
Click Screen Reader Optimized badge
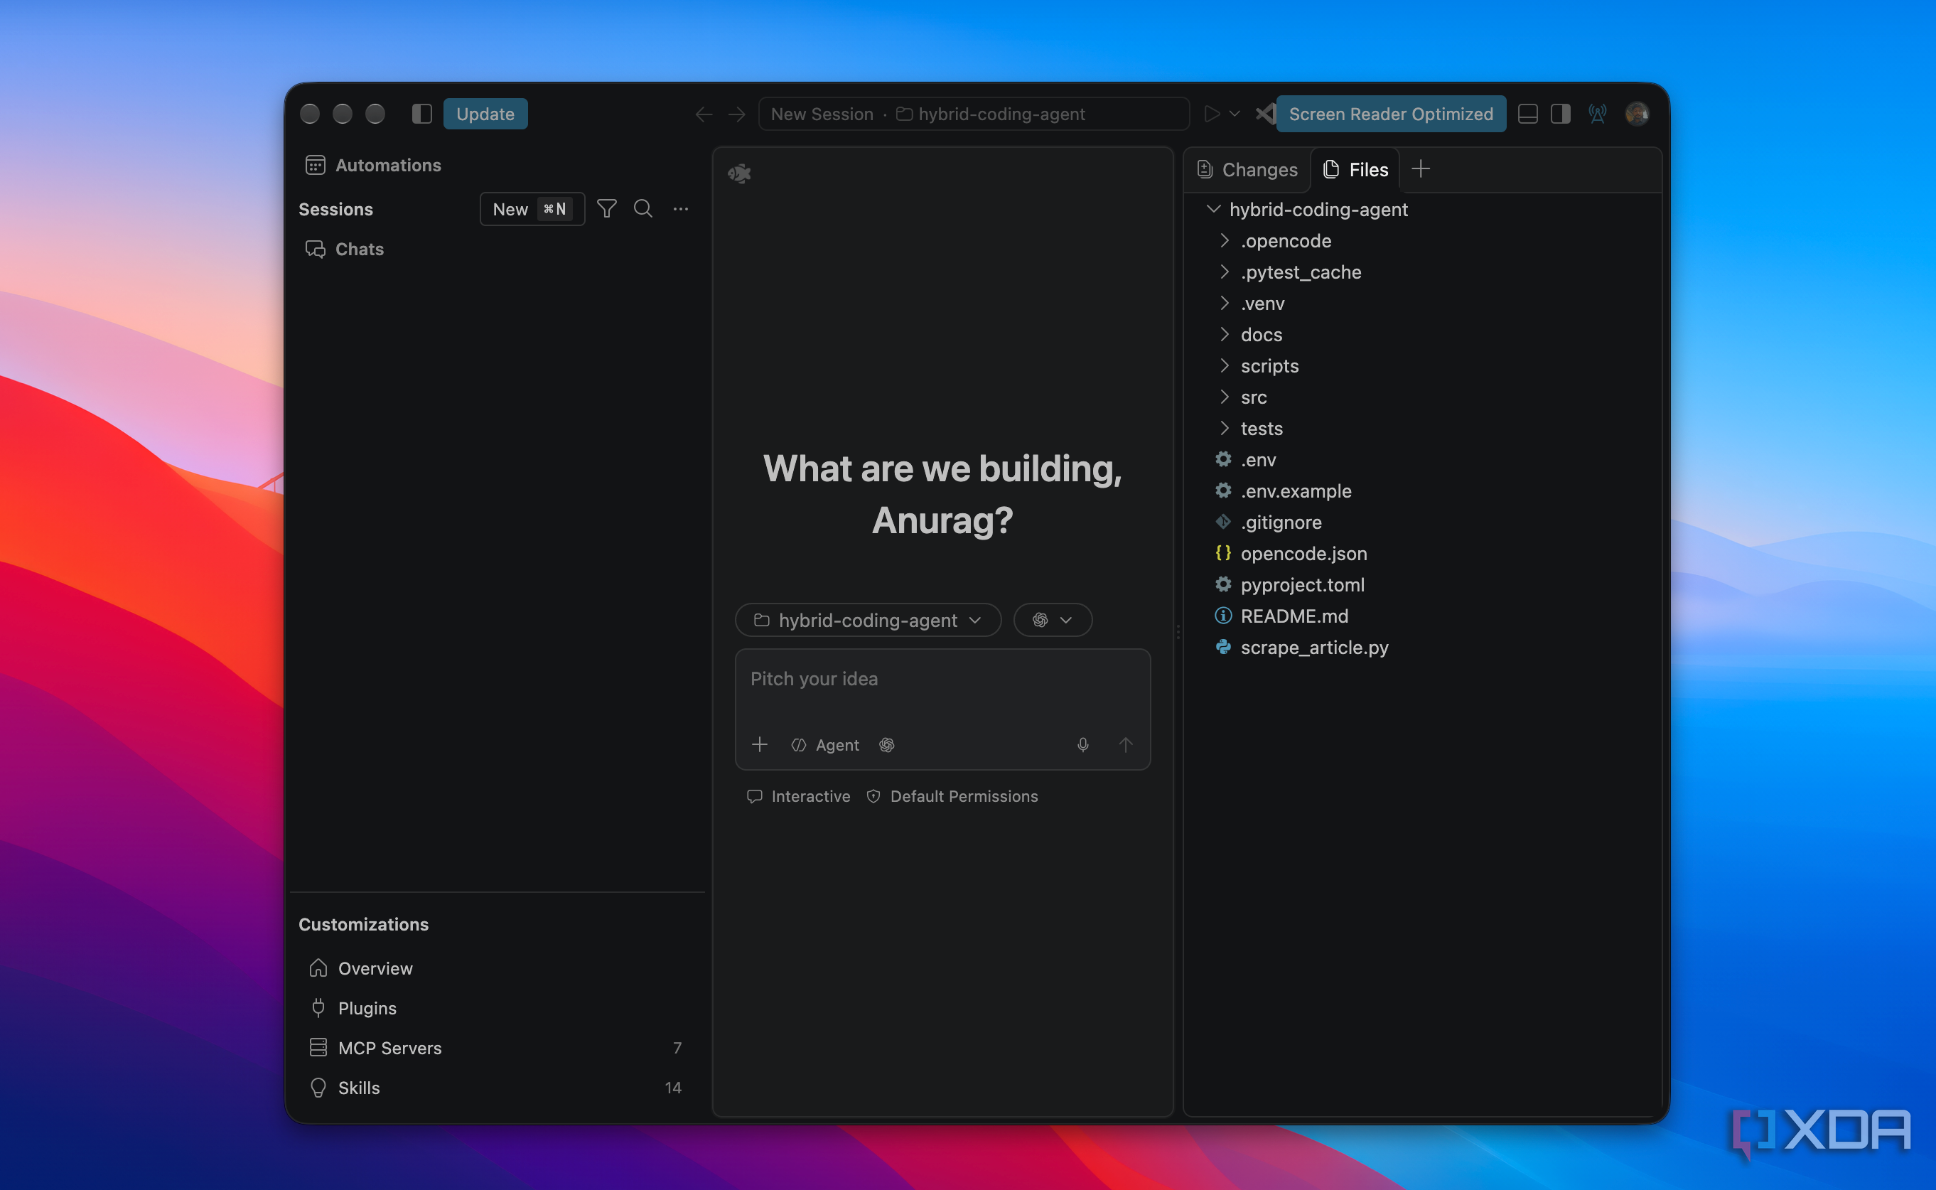(x=1390, y=114)
